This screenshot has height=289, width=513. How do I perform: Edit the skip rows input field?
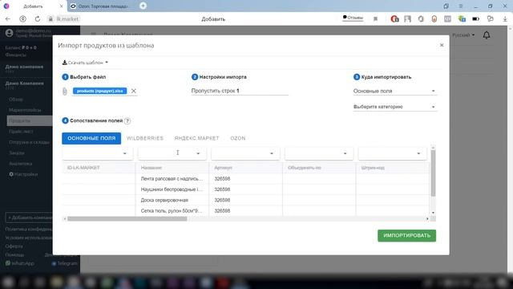240,91
